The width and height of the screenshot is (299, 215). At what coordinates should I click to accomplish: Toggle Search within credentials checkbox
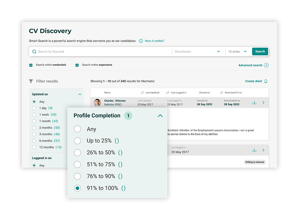click(x=31, y=65)
